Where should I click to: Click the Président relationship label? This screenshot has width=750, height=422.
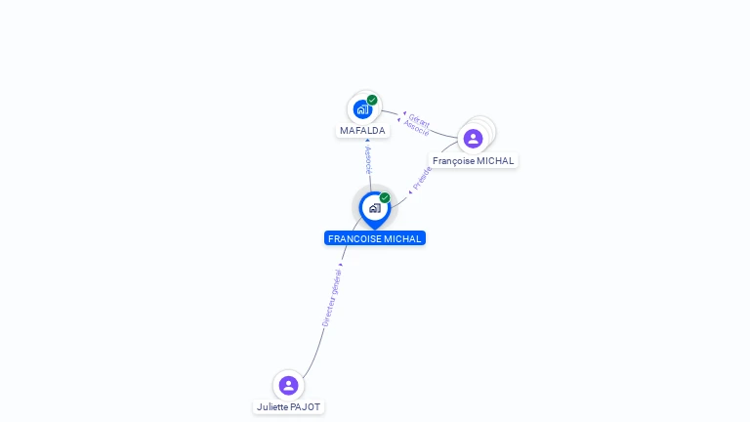coord(422,178)
